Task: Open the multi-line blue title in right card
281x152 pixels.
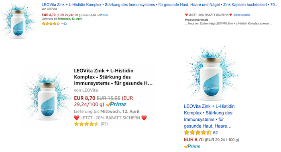Action: click(209, 116)
